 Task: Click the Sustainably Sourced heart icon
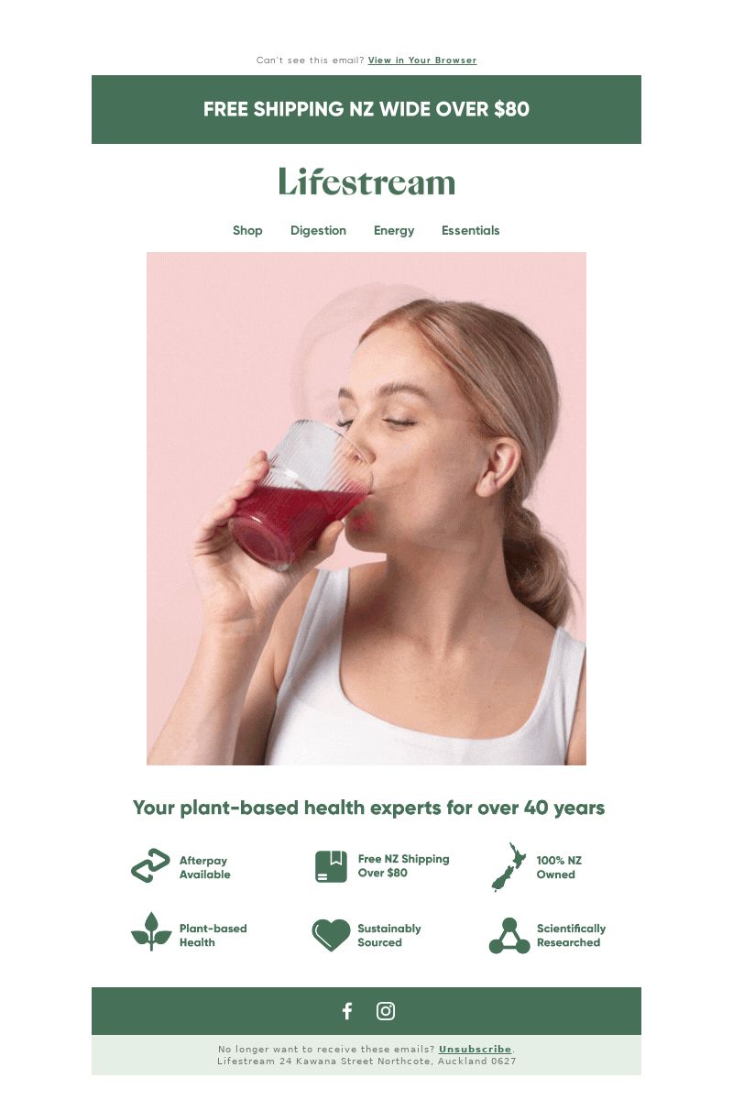[x=331, y=935]
